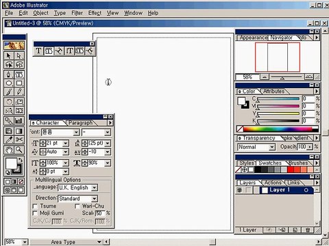Increase font size with stepper arrows
Screen dimensions: 329x246
point(42,142)
